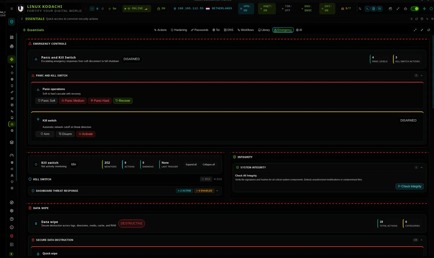This screenshot has height=258, width=434.
Task: Click the Disarm kill switch button
Action: 65,134
